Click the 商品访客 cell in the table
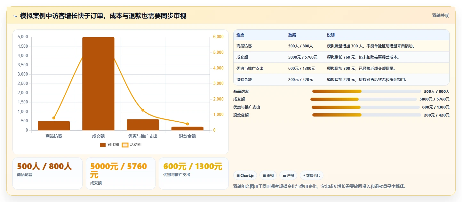Screen dimensions: 462x202 244,46
